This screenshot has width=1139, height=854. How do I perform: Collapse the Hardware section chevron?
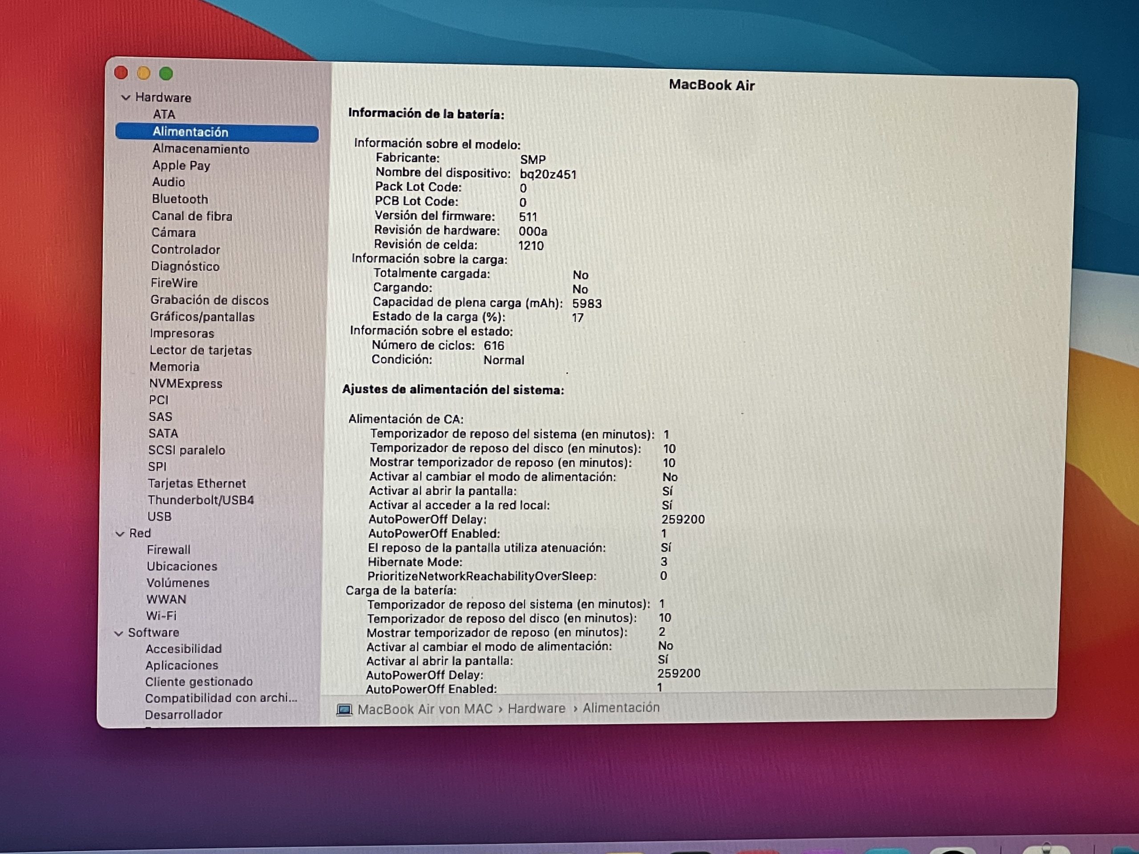[x=125, y=97]
